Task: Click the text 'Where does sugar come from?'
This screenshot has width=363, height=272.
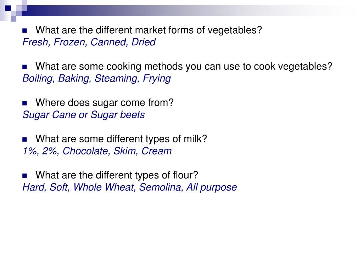Action: click(x=105, y=103)
